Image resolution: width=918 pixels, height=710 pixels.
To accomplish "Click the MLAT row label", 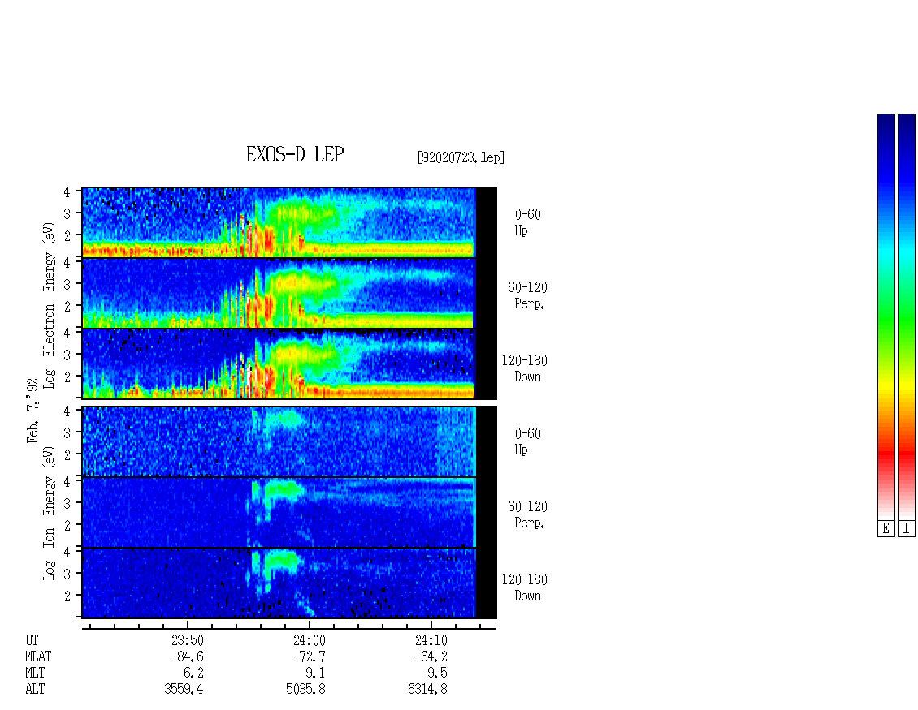I will (x=38, y=656).
